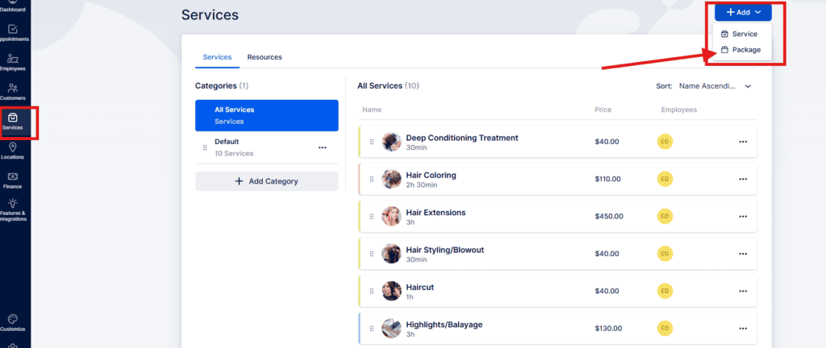Image resolution: width=826 pixels, height=348 pixels.
Task: Open the Hair Styling/Blowout service
Action: 558,254
